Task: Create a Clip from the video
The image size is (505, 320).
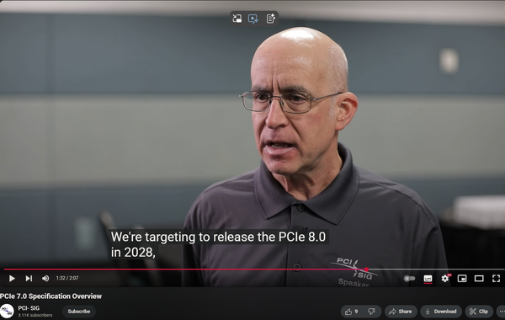Action: tap(479, 312)
